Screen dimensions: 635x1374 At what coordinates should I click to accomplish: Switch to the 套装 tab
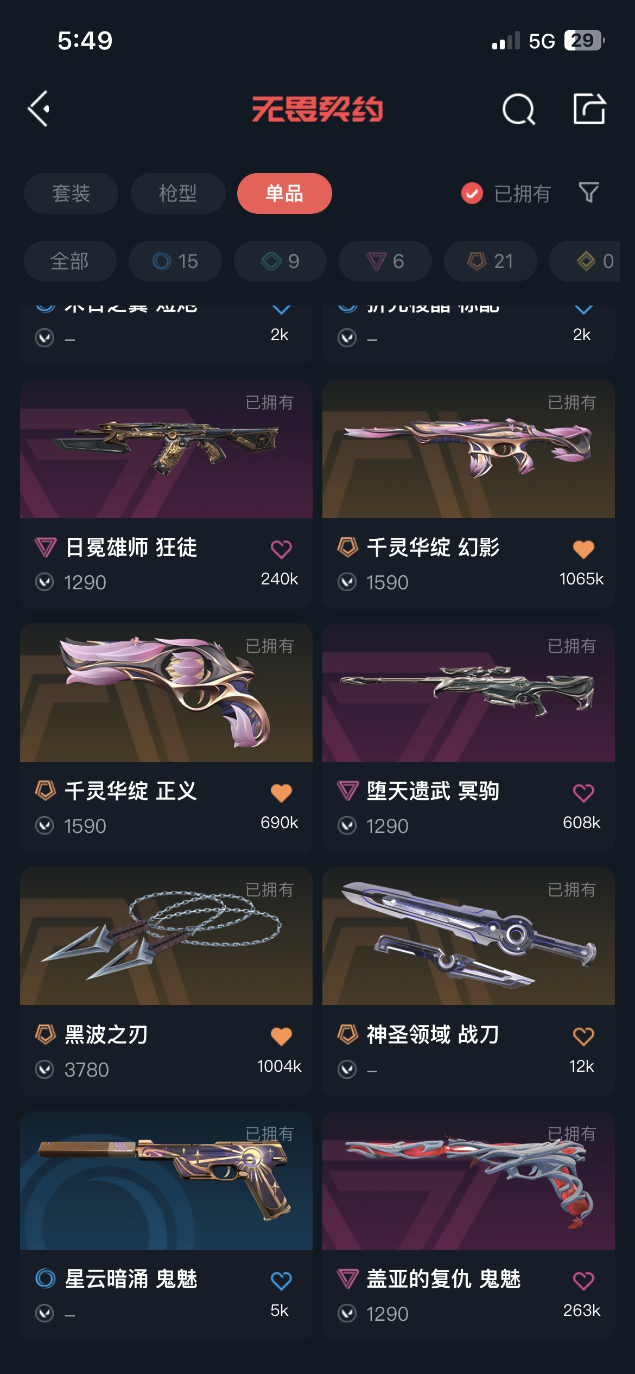pyautogui.click(x=71, y=193)
